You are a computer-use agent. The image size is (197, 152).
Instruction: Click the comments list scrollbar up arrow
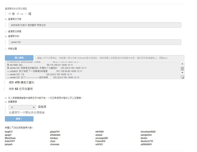pos(182,64)
